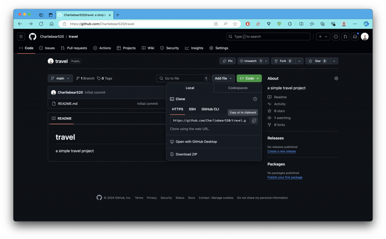Open the create new plus dropdown

point(323,37)
